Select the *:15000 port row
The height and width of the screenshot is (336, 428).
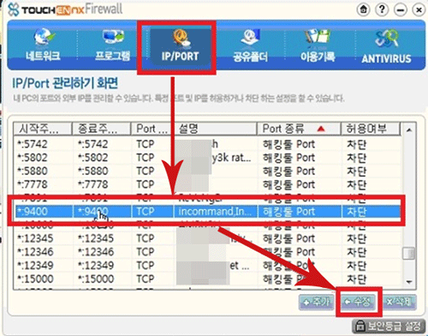(208, 279)
